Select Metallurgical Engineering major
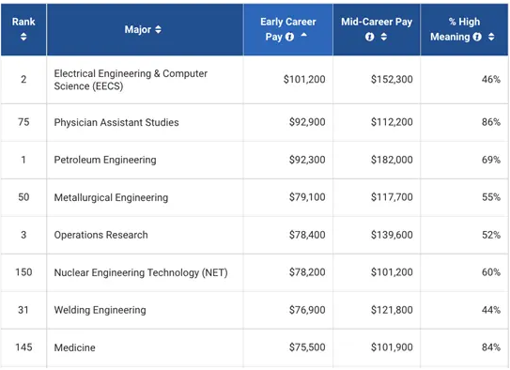The image size is (510, 370). click(x=111, y=198)
